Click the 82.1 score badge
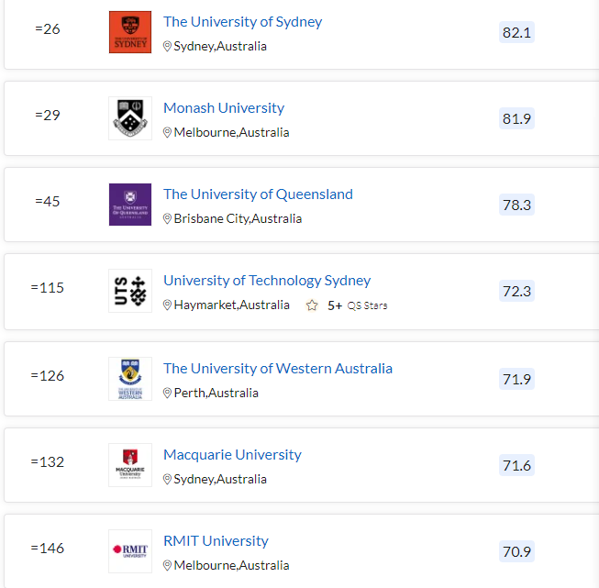The width and height of the screenshot is (599, 588). click(x=516, y=32)
